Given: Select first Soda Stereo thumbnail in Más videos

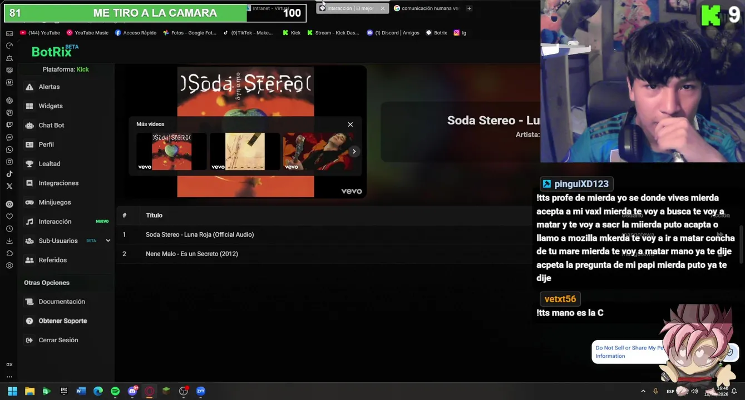Looking at the screenshot, I should click(171, 151).
